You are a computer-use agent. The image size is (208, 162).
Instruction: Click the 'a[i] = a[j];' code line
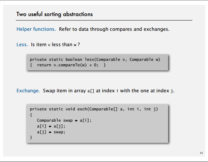(x=51, y=126)
